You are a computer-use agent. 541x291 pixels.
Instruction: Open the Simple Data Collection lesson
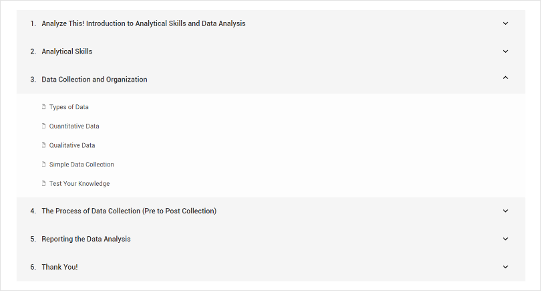(x=81, y=165)
